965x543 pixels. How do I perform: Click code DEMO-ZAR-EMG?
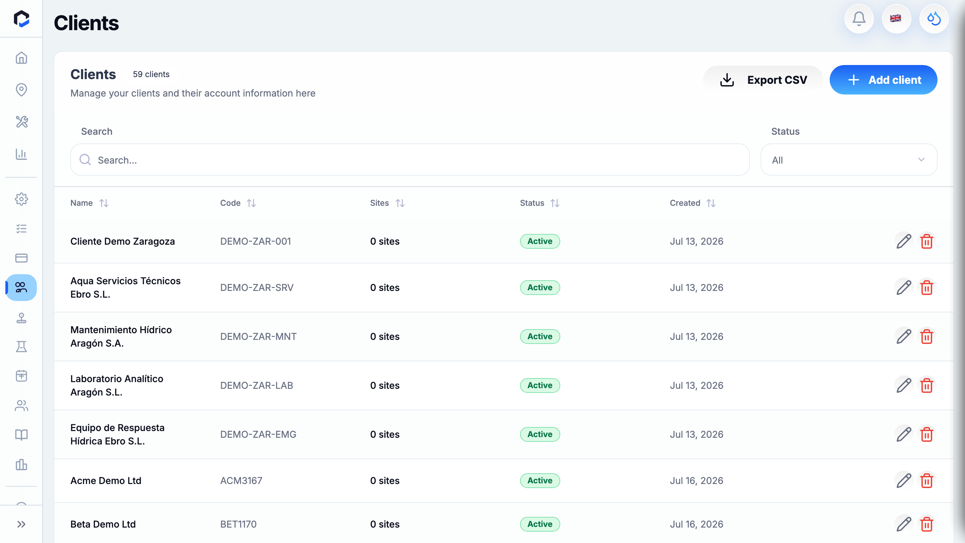pos(258,434)
